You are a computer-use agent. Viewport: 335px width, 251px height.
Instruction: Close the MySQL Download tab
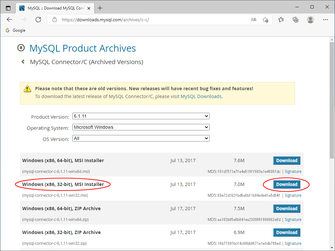point(89,8)
